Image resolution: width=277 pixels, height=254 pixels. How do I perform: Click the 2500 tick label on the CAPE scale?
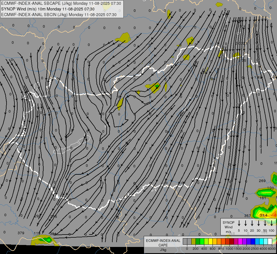coord(255,249)
